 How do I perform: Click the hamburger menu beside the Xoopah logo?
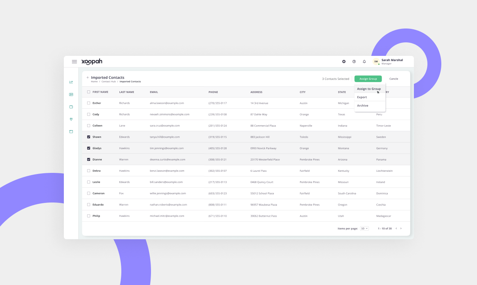point(74,61)
